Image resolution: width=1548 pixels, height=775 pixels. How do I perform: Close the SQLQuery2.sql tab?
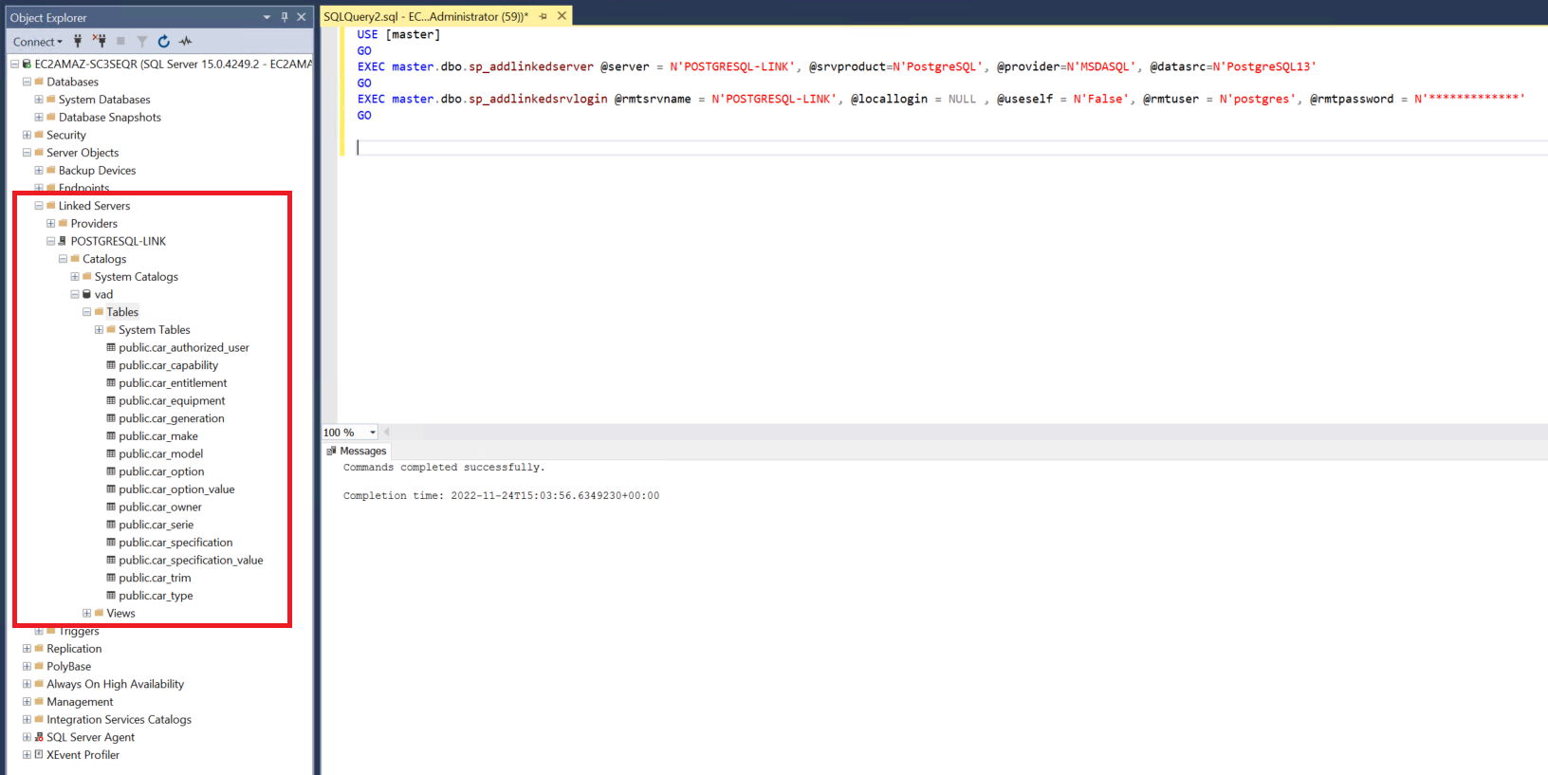tap(562, 16)
